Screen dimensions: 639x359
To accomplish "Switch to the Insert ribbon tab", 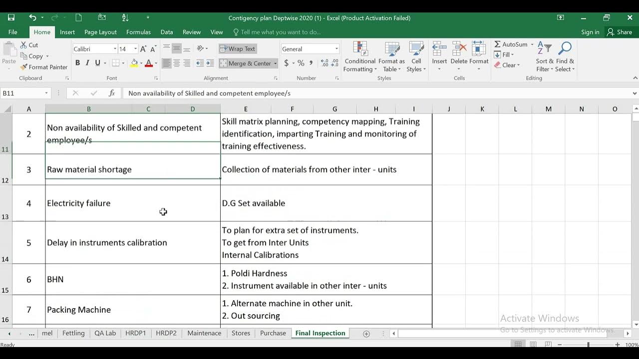I will [67, 32].
